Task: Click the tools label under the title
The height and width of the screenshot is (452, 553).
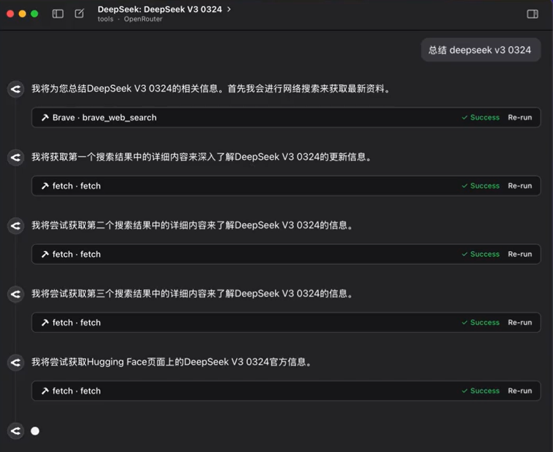Action: (x=106, y=19)
